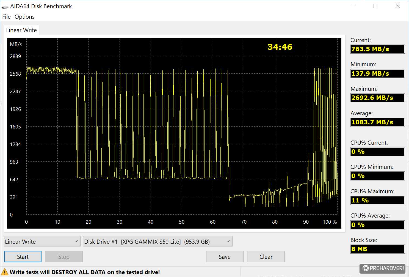Screen dimensions: 409x277
Task: Open the Options menu
Action: coord(24,17)
